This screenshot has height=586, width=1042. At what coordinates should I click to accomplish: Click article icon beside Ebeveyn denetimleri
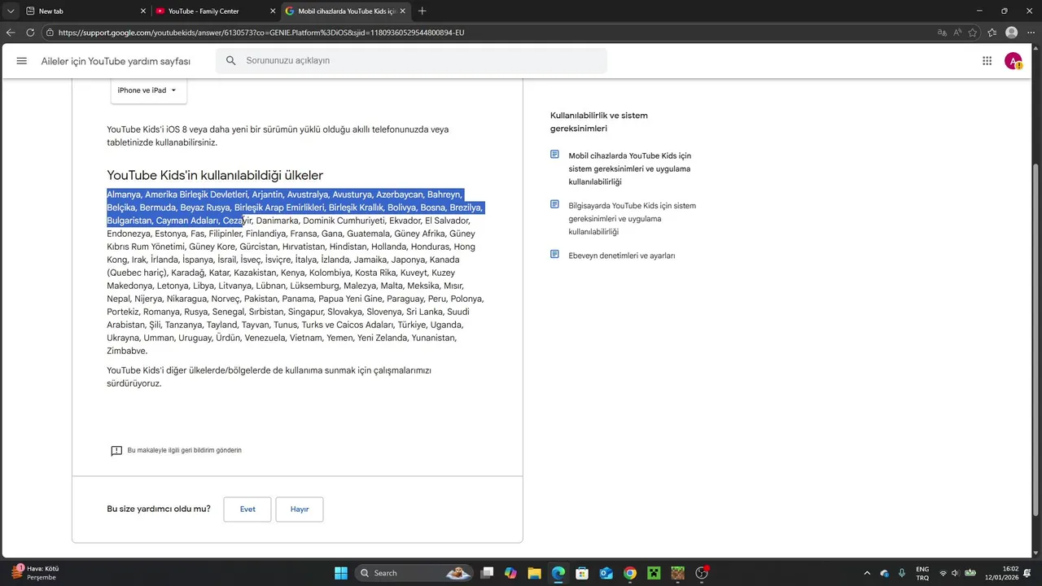pos(554,255)
